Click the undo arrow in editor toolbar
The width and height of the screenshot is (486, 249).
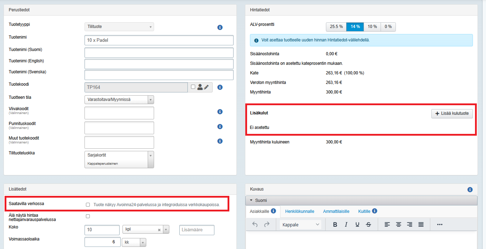[255, 224]
